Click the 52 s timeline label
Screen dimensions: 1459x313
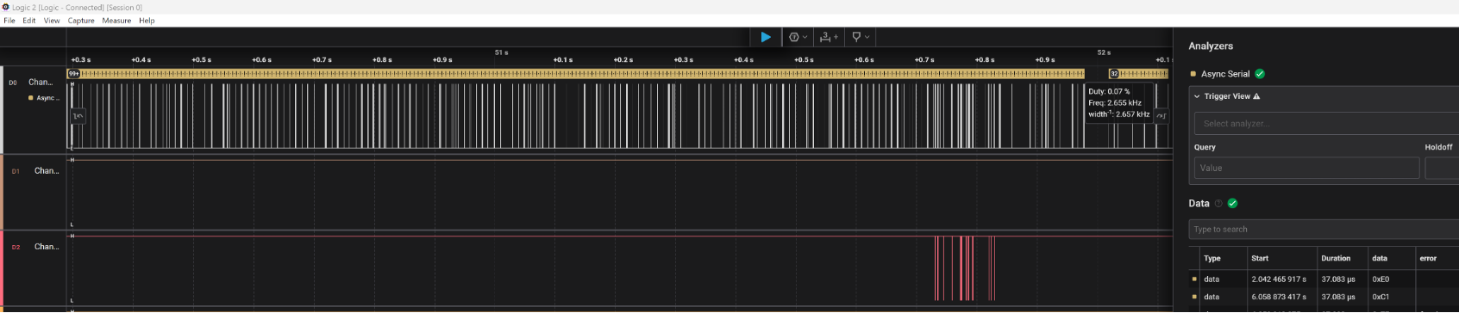point(1103,52)
